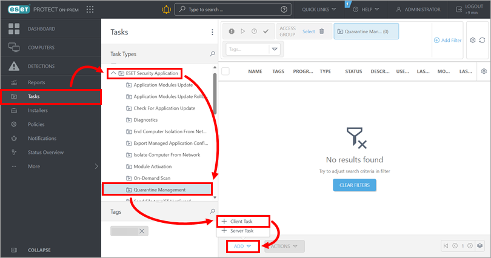Viewport: 491px width, 258px height.
Task: Open Tasks panel three-dot menu
Action: pyautogui.click(x=212, y=32)
